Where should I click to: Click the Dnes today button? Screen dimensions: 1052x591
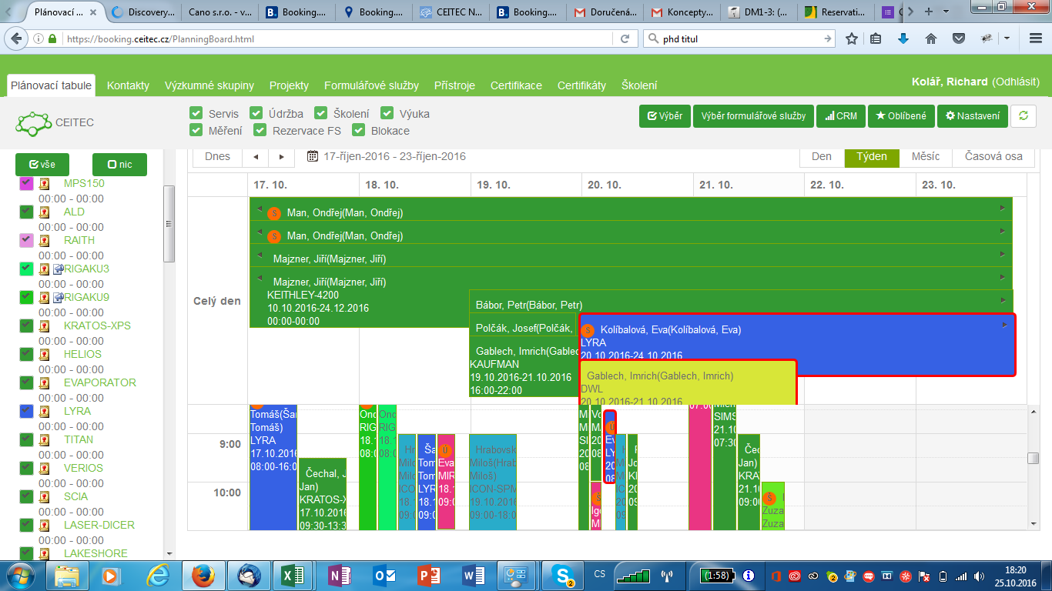click(x=218, y=156)
